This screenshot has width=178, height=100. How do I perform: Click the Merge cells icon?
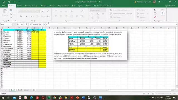coord(82,16)
